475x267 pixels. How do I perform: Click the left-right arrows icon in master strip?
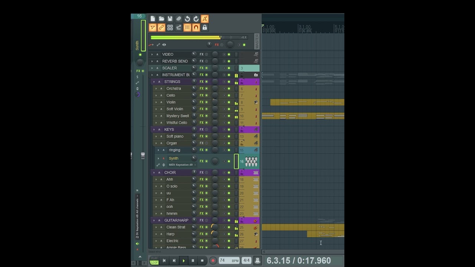pyautogui.click(x=164, y=45)
